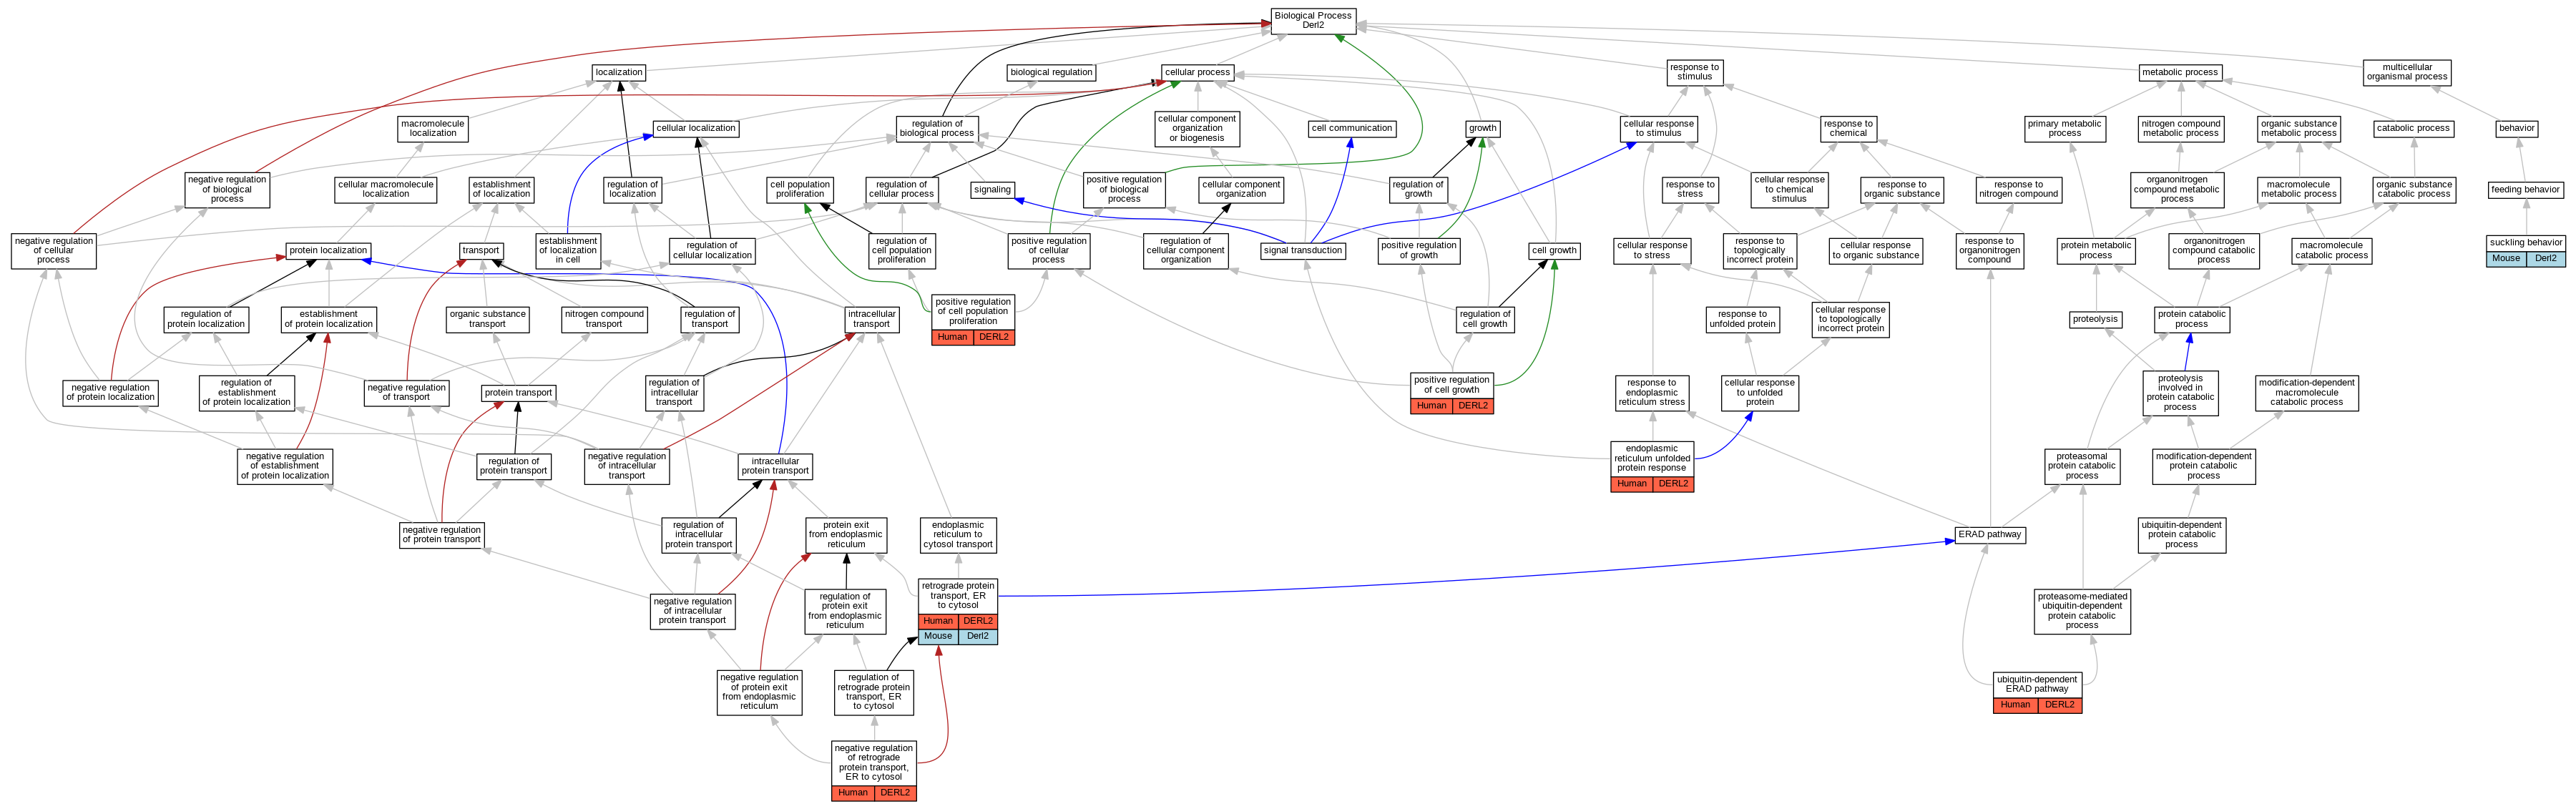The height and width of the screenshot is (809, 2576).
Task: Select the organic substance transport node
Action: coord(487,319)
